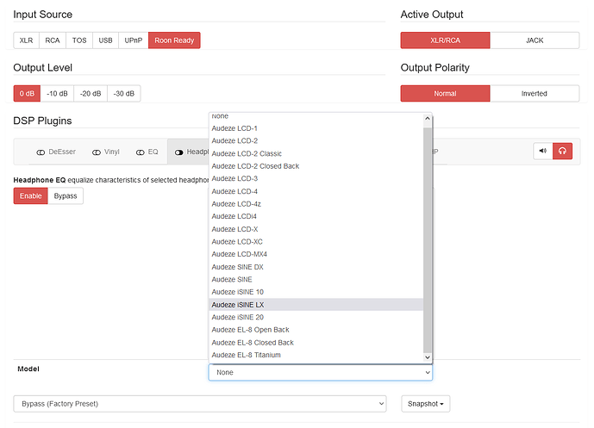Choose the Audeze SINE option
The height and width of the screenshot is (428, 594).
click(x=316, y=280)
